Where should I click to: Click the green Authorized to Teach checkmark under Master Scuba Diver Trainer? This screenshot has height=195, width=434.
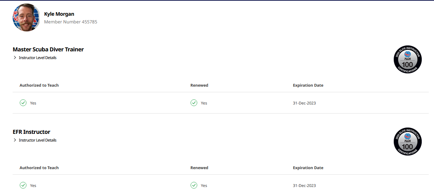(x=23, y=103)
